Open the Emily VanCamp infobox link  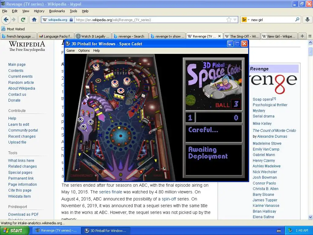(x=266, y=149)
